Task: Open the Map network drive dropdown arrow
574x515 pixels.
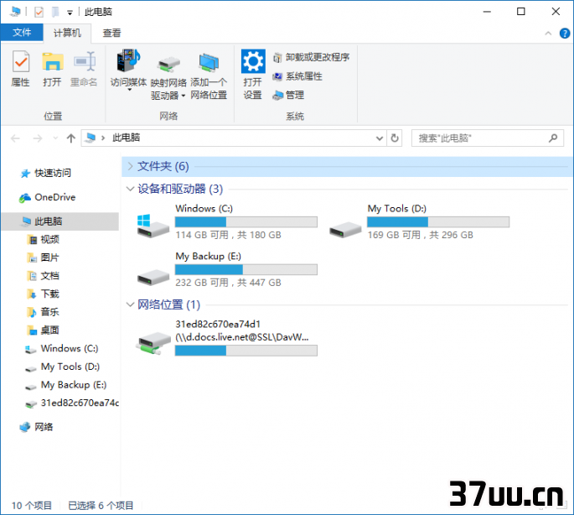Action: pyautogui.click(x=183, y=96)
